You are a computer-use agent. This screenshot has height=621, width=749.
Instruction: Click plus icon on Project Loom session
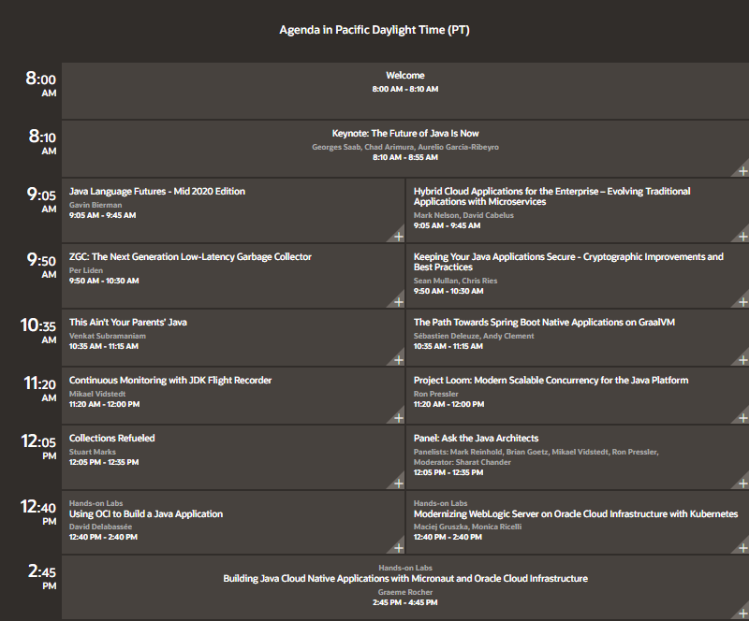tap(742, 417)
